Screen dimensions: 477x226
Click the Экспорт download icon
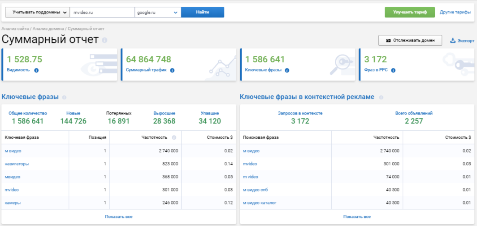453,40
